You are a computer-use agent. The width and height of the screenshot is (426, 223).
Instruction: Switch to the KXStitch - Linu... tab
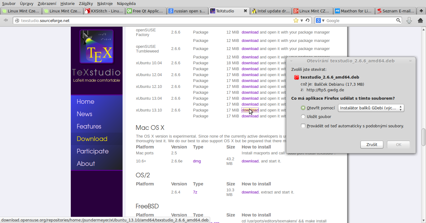(x=104, y=11)
